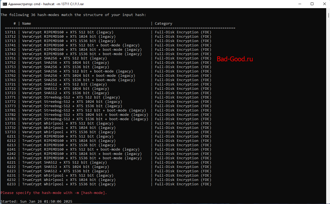Image resolution: width=330 pixels, height=204 pixels.
Task: Click hash-mode number 6223
Action: (x=11, y=171)
